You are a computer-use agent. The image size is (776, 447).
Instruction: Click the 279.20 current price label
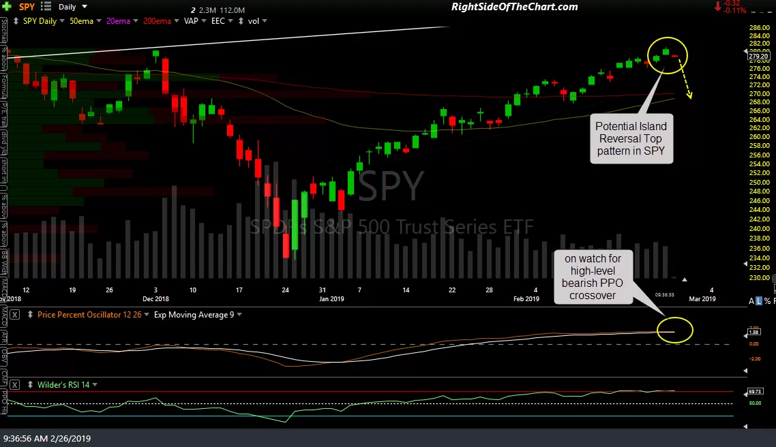pos(758,57)
